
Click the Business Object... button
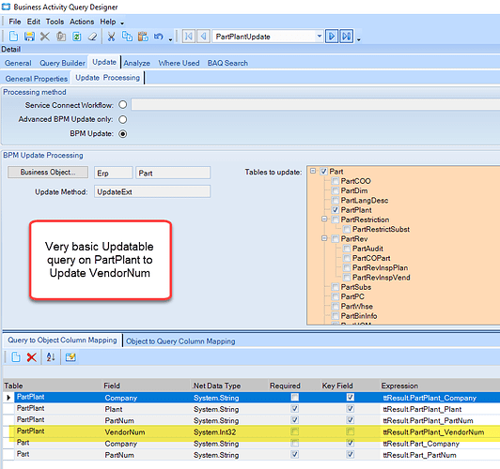click(x=48, y=173)
